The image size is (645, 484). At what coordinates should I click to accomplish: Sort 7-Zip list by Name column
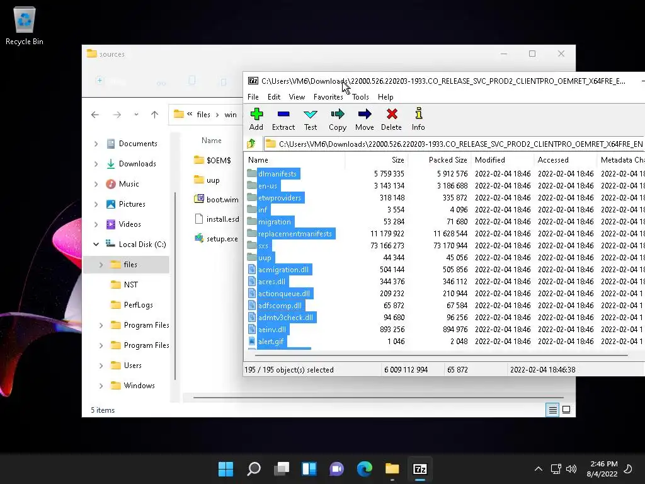pyautogui.click(x=295, y=159)
